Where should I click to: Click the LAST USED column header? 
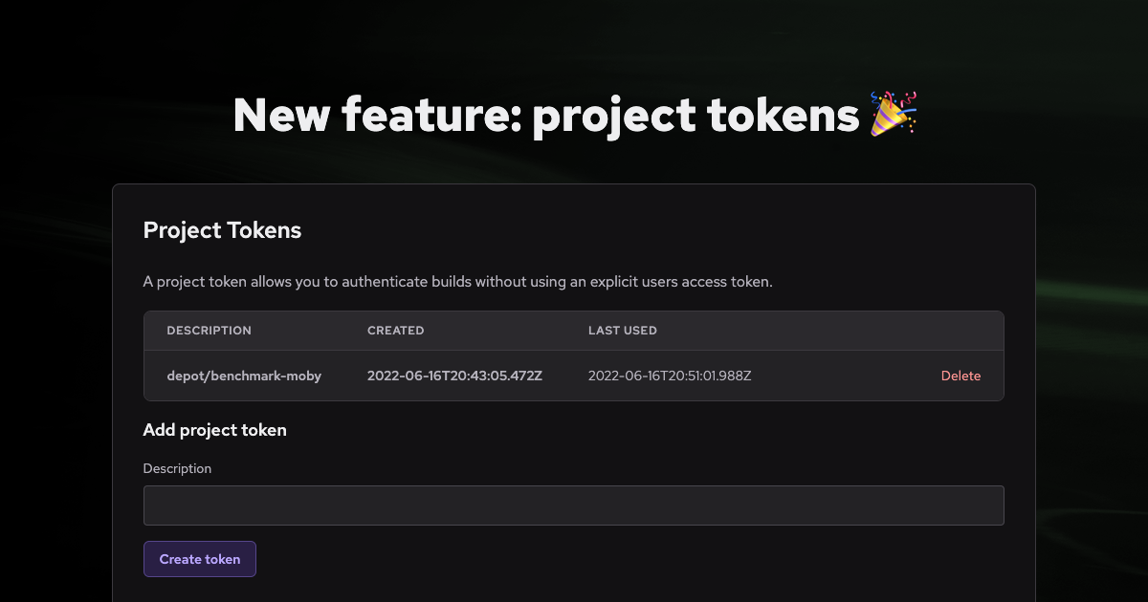click(622, 330)
